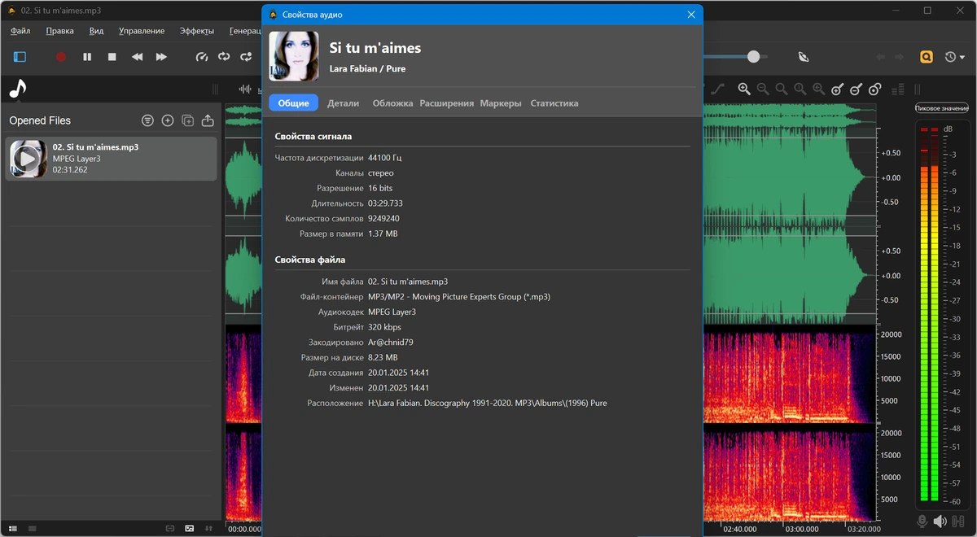Switch to detailed list view in files panel
The image size is (977, 537).
click(x=14, y=528)
